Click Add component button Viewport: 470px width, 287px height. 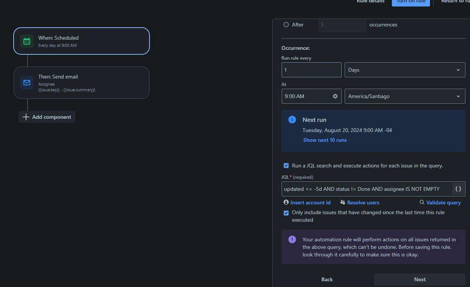(47, 117)
